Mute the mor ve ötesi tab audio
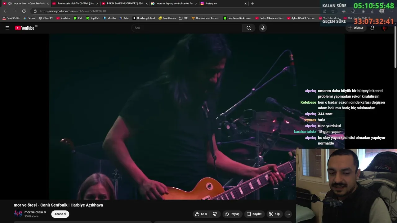Viewport: 397px width, 223px height. click(10, 3)
